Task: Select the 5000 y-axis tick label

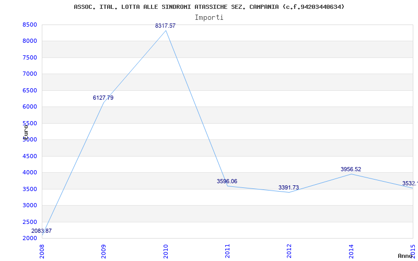Action: (x=30, y=139)
